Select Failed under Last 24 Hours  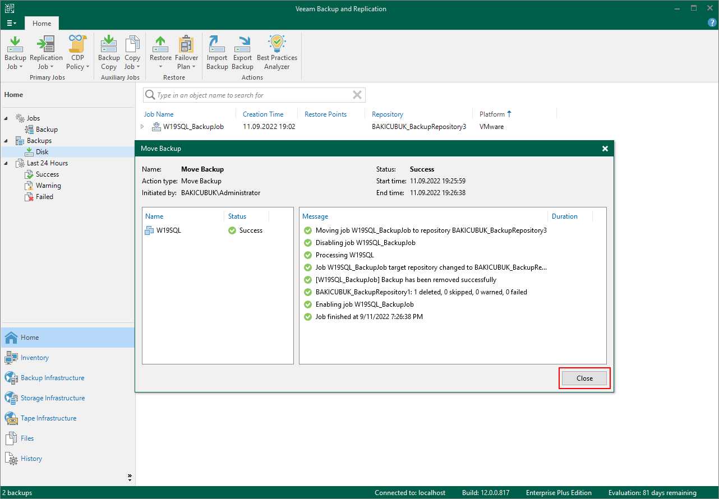pyautogui.click(x=44, y=197)
